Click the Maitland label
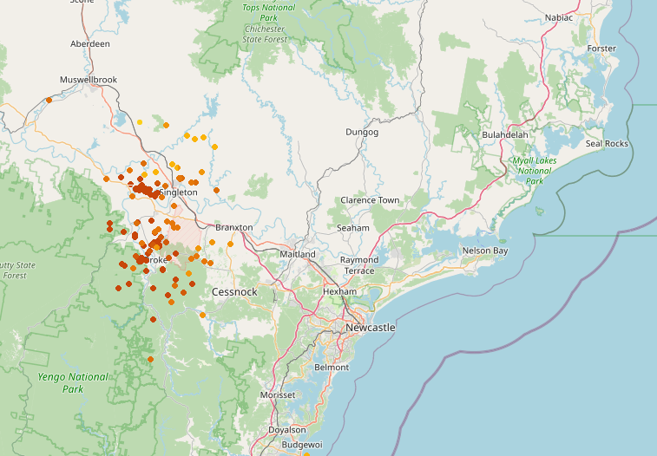Screen dimensions: 657x456 tap(298, 254)
